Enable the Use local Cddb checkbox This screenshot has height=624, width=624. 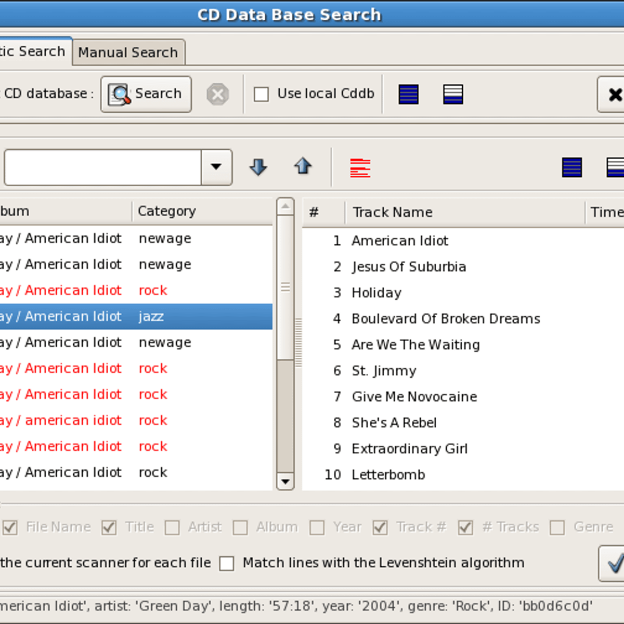[261, 95]
